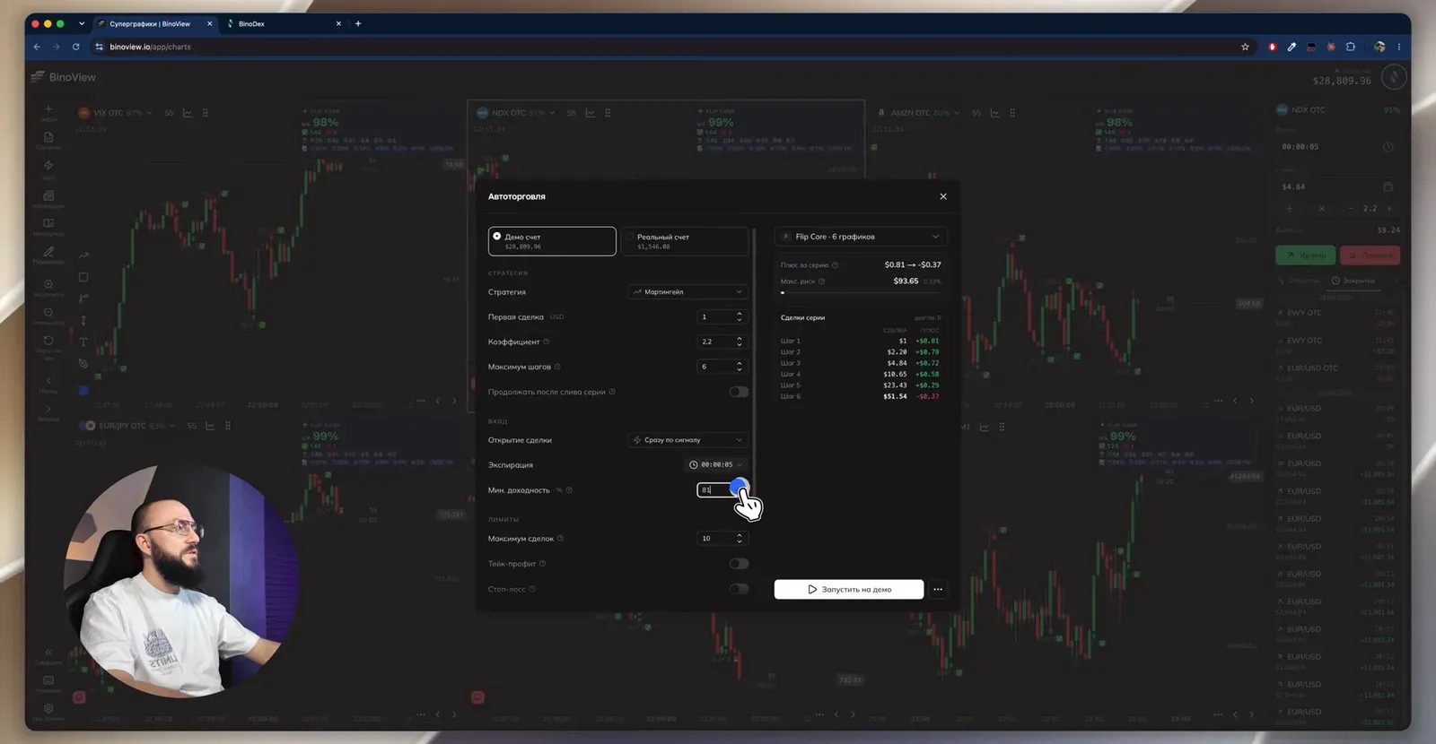Select the text drawing tool
Image resolution: width=1436 pixels, height=744 pixels.
83,342
